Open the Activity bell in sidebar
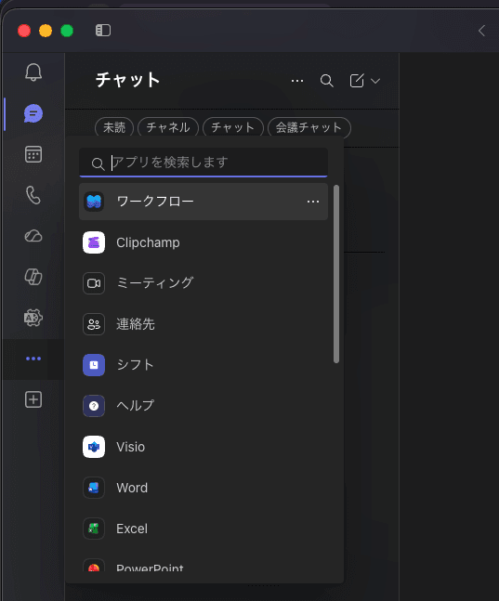499x601 pixels. click(x=33, y=72)
